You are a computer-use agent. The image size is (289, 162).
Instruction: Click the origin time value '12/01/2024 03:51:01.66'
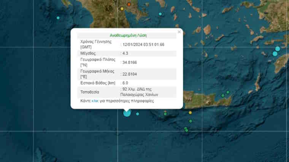pyautogui.click(x=143, y=45)
